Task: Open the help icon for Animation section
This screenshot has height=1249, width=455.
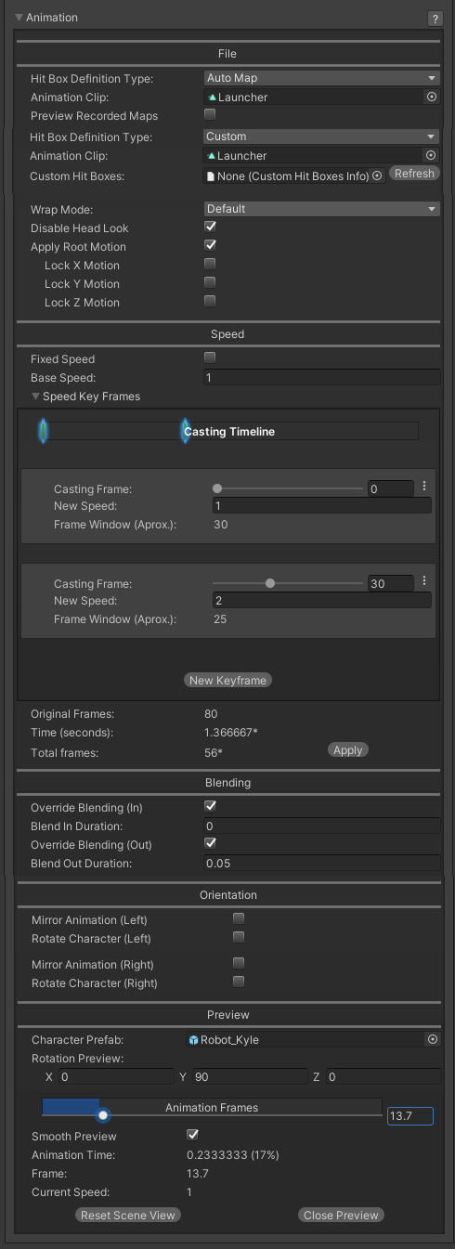Action: click(x=434, y=19)
